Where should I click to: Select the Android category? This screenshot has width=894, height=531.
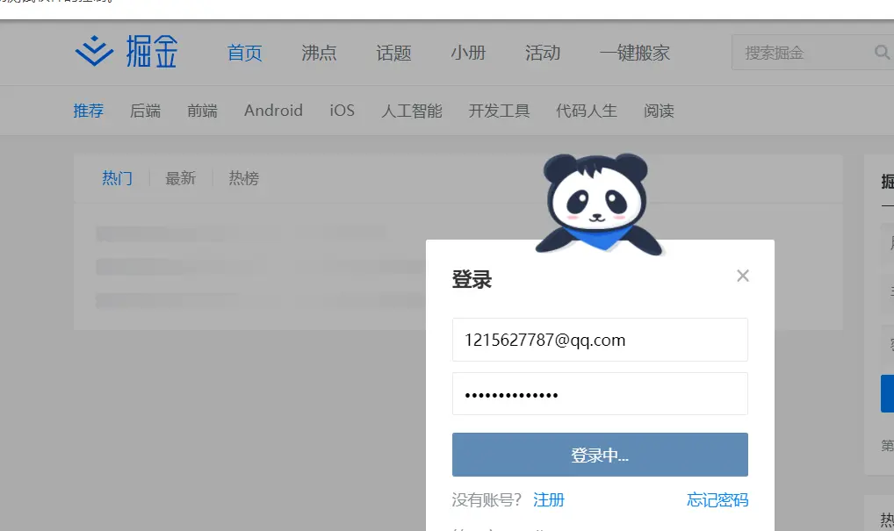(x=273, y=111)
